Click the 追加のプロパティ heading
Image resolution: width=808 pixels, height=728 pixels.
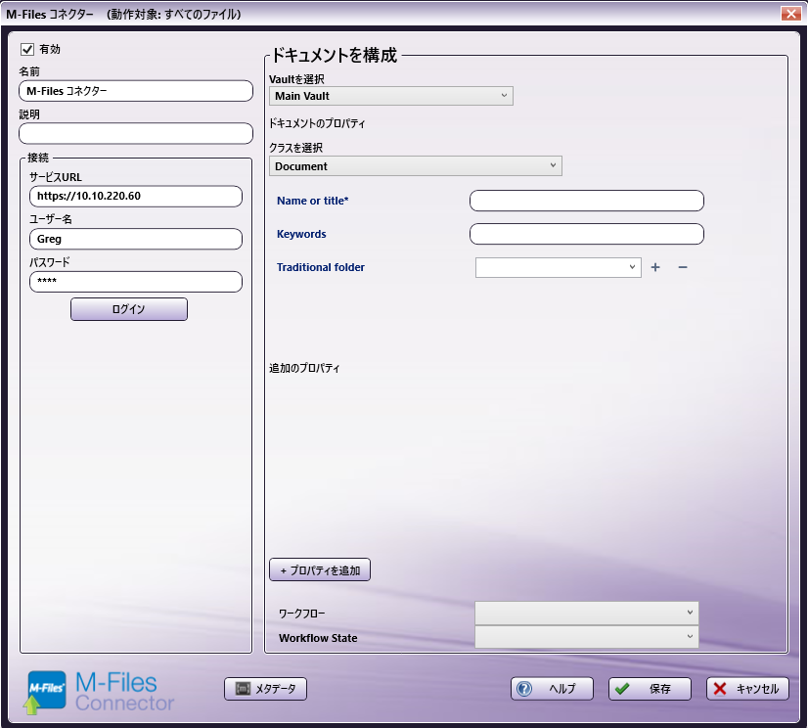[304, 368]
